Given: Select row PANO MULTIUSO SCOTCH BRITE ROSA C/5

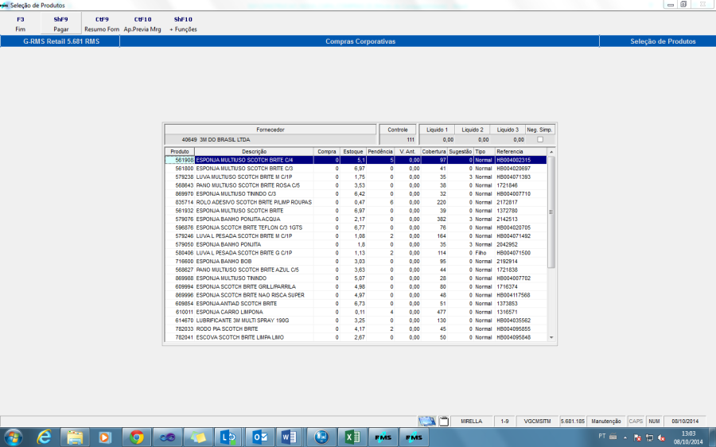Looking at the screenshot, I should pyautogui.click(x=356, y=185).
